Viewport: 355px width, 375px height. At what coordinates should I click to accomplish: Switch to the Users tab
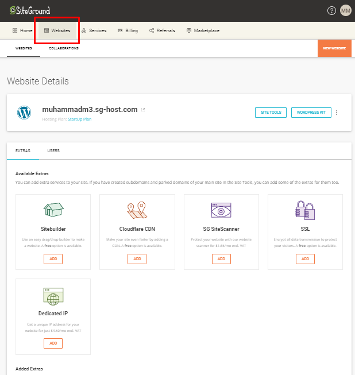(53, 151)
